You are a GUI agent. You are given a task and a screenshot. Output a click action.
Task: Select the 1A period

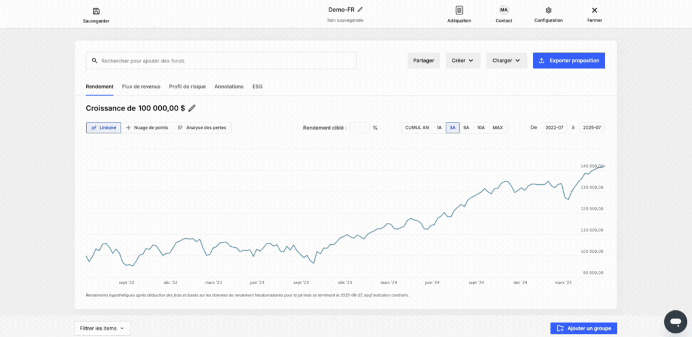click(x=439, y=127)
